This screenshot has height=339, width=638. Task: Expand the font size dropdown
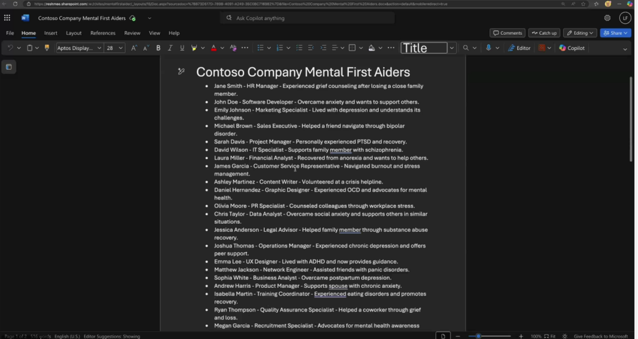pyautogui.click(x=120, y=48)
